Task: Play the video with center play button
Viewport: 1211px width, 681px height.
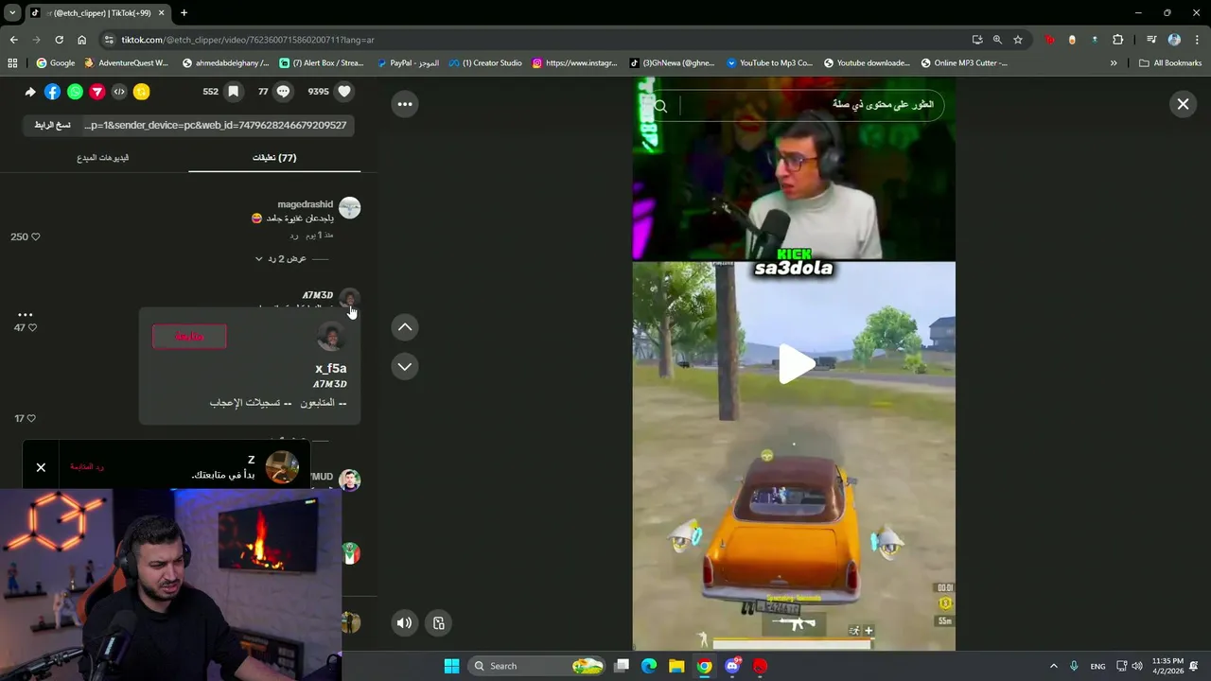Action: (x=796, y=364)
